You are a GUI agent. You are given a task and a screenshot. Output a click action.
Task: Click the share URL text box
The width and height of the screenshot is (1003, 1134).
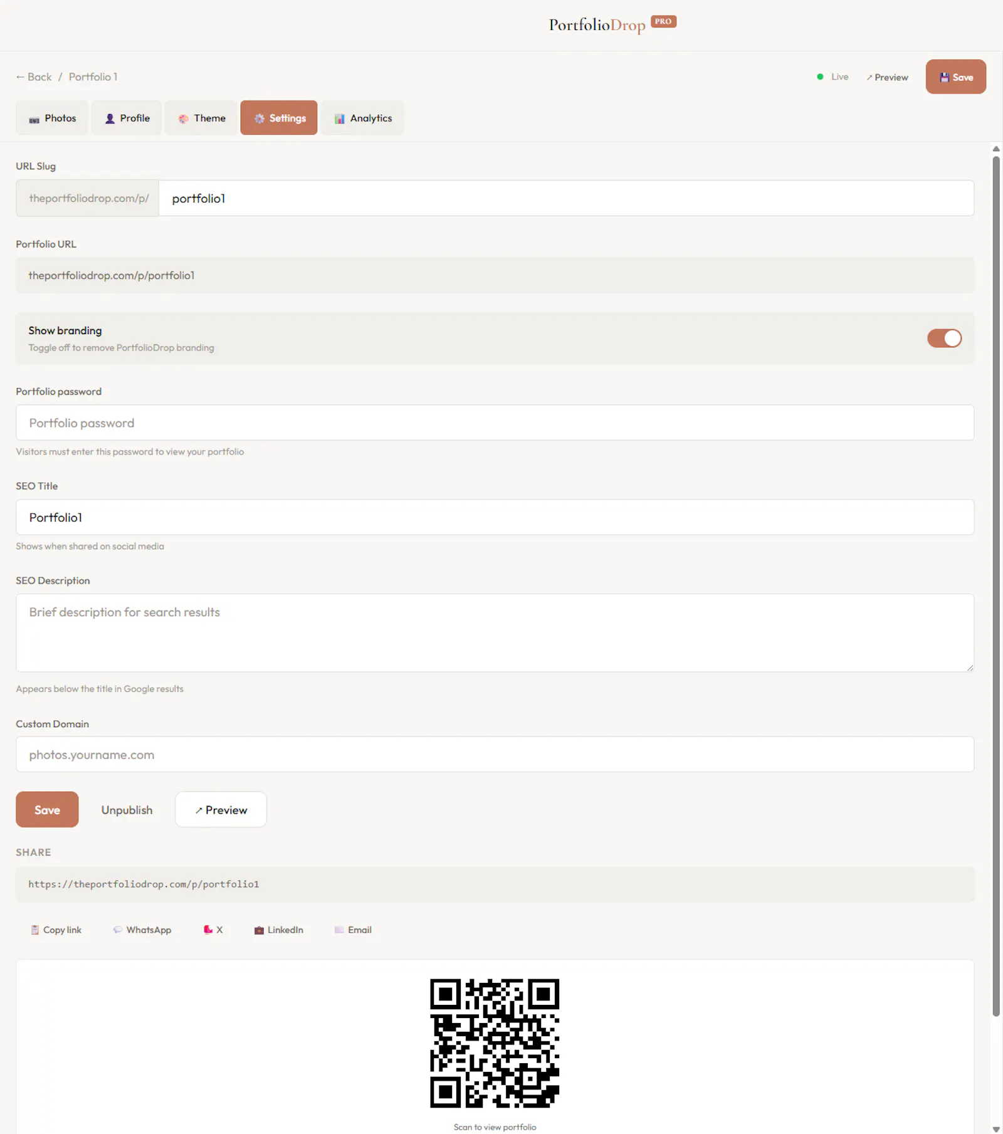click(x=495, y=885)
